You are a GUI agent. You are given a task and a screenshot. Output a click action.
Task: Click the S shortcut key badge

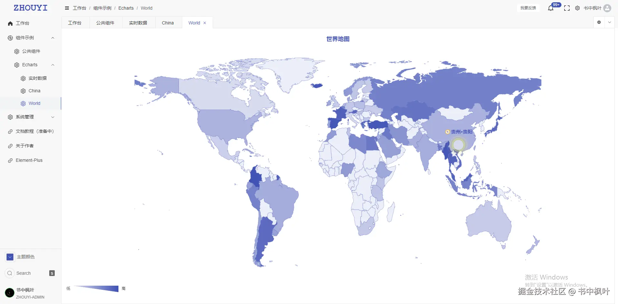52,273
